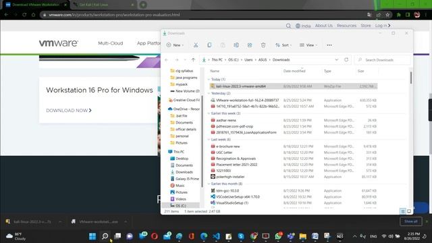Image resolution: width=432 pixels, height=243 pixels.
Task: Select kali-linux-2022.3-vmware-amd64 file
Action: pyautogui.click(x=294, y=86)
